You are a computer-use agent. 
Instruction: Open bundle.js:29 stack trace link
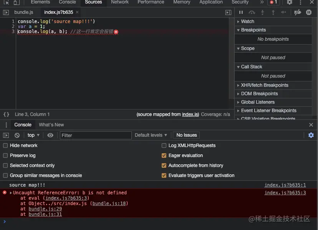tap(45, 209)
